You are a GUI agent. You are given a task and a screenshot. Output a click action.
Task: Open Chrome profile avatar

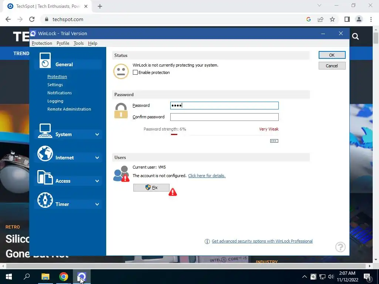pyautogui.click(x=359, y=19)
